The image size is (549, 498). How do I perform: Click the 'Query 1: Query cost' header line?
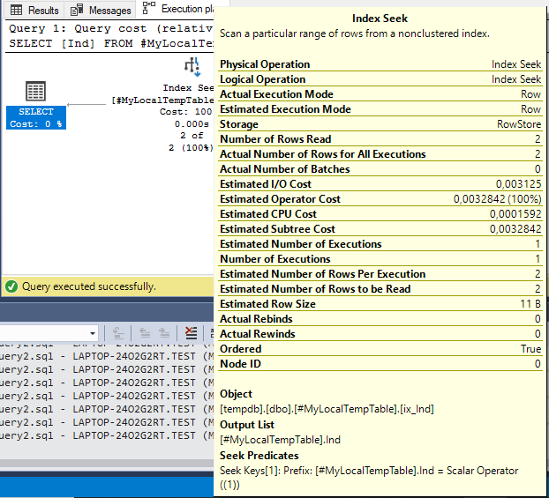110,29
